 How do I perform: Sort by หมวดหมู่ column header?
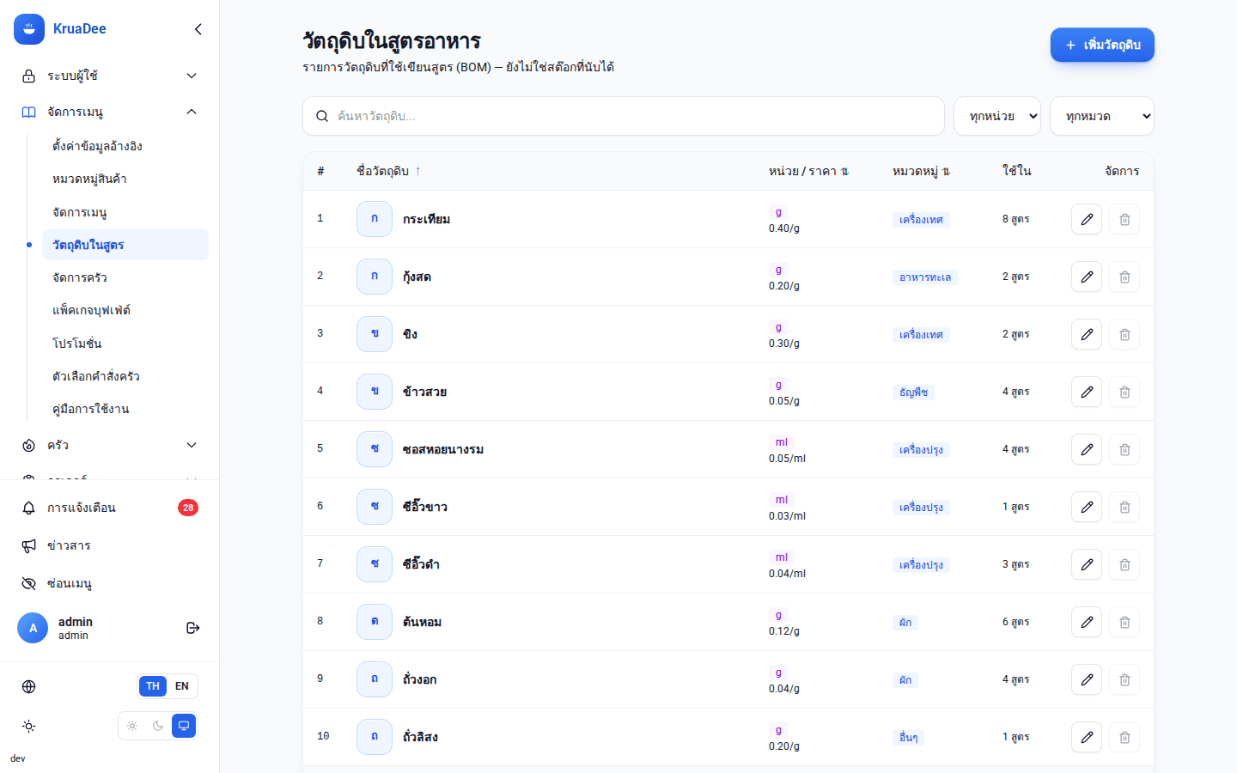(921, 171)
